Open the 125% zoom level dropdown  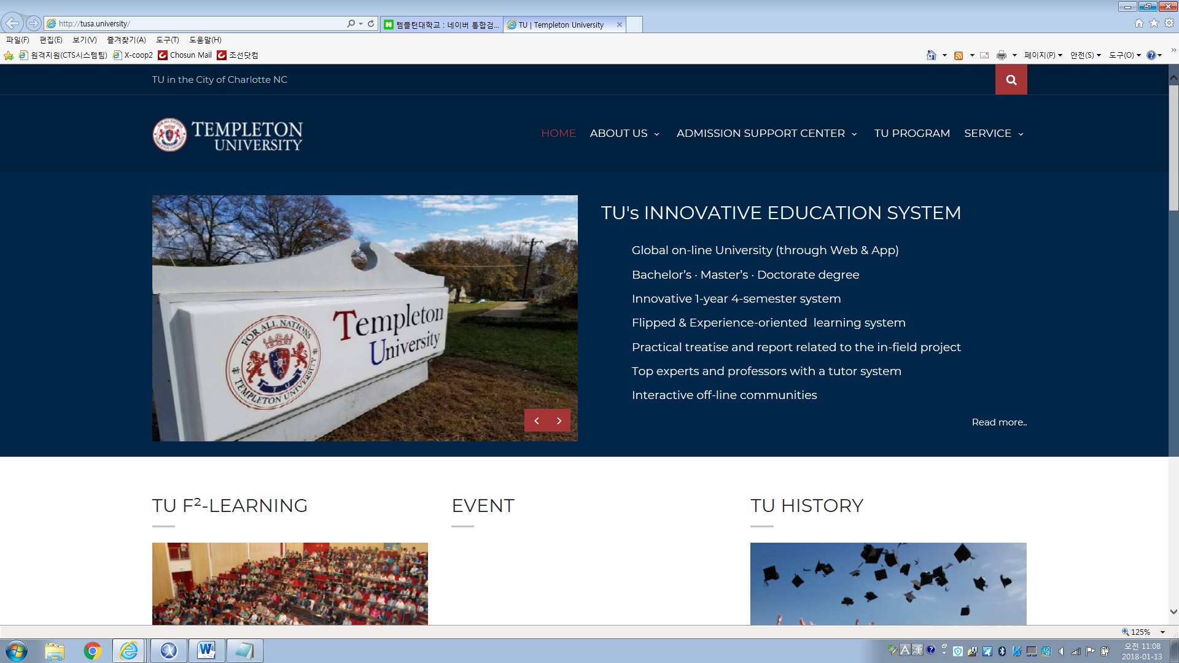click(1162, 632)
